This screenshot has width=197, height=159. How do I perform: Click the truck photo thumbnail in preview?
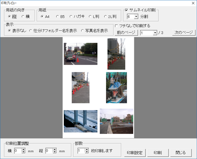(81, 54)
